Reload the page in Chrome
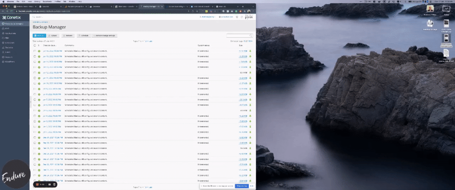The height and width of the screenshot is (190, 455). (x=11, y=11)
